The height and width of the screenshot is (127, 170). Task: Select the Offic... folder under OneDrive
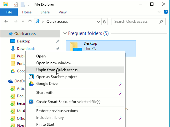18,119
